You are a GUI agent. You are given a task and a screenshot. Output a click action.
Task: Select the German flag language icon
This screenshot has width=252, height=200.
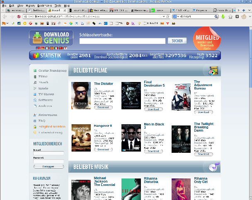tap(42, 48)
